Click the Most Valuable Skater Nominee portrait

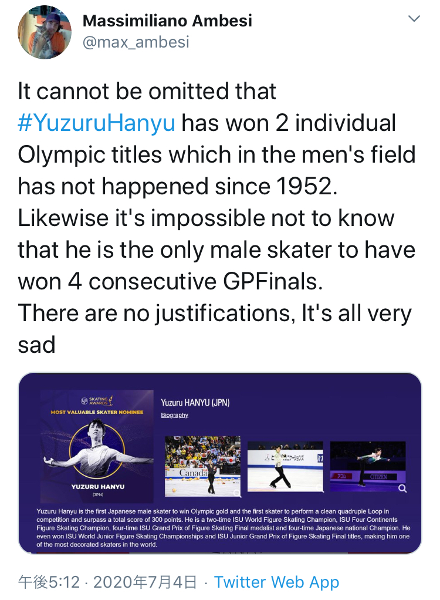[x=96, y=451]
